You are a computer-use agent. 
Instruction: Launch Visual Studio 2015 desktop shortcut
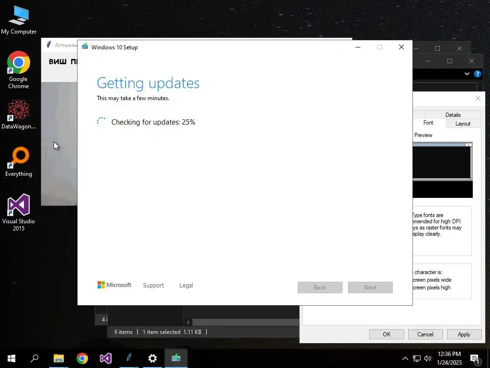(19, 212)
